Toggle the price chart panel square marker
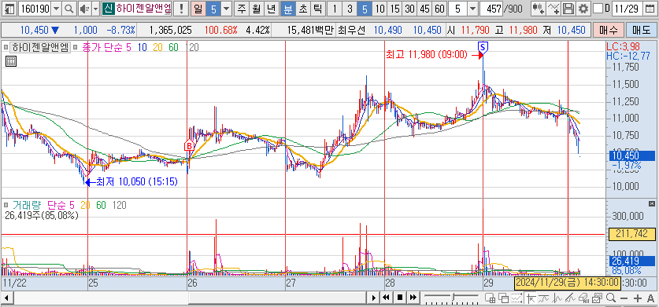The height and width of the screenshot is (307, 659). pyautogui.click(x=6, y=47)
